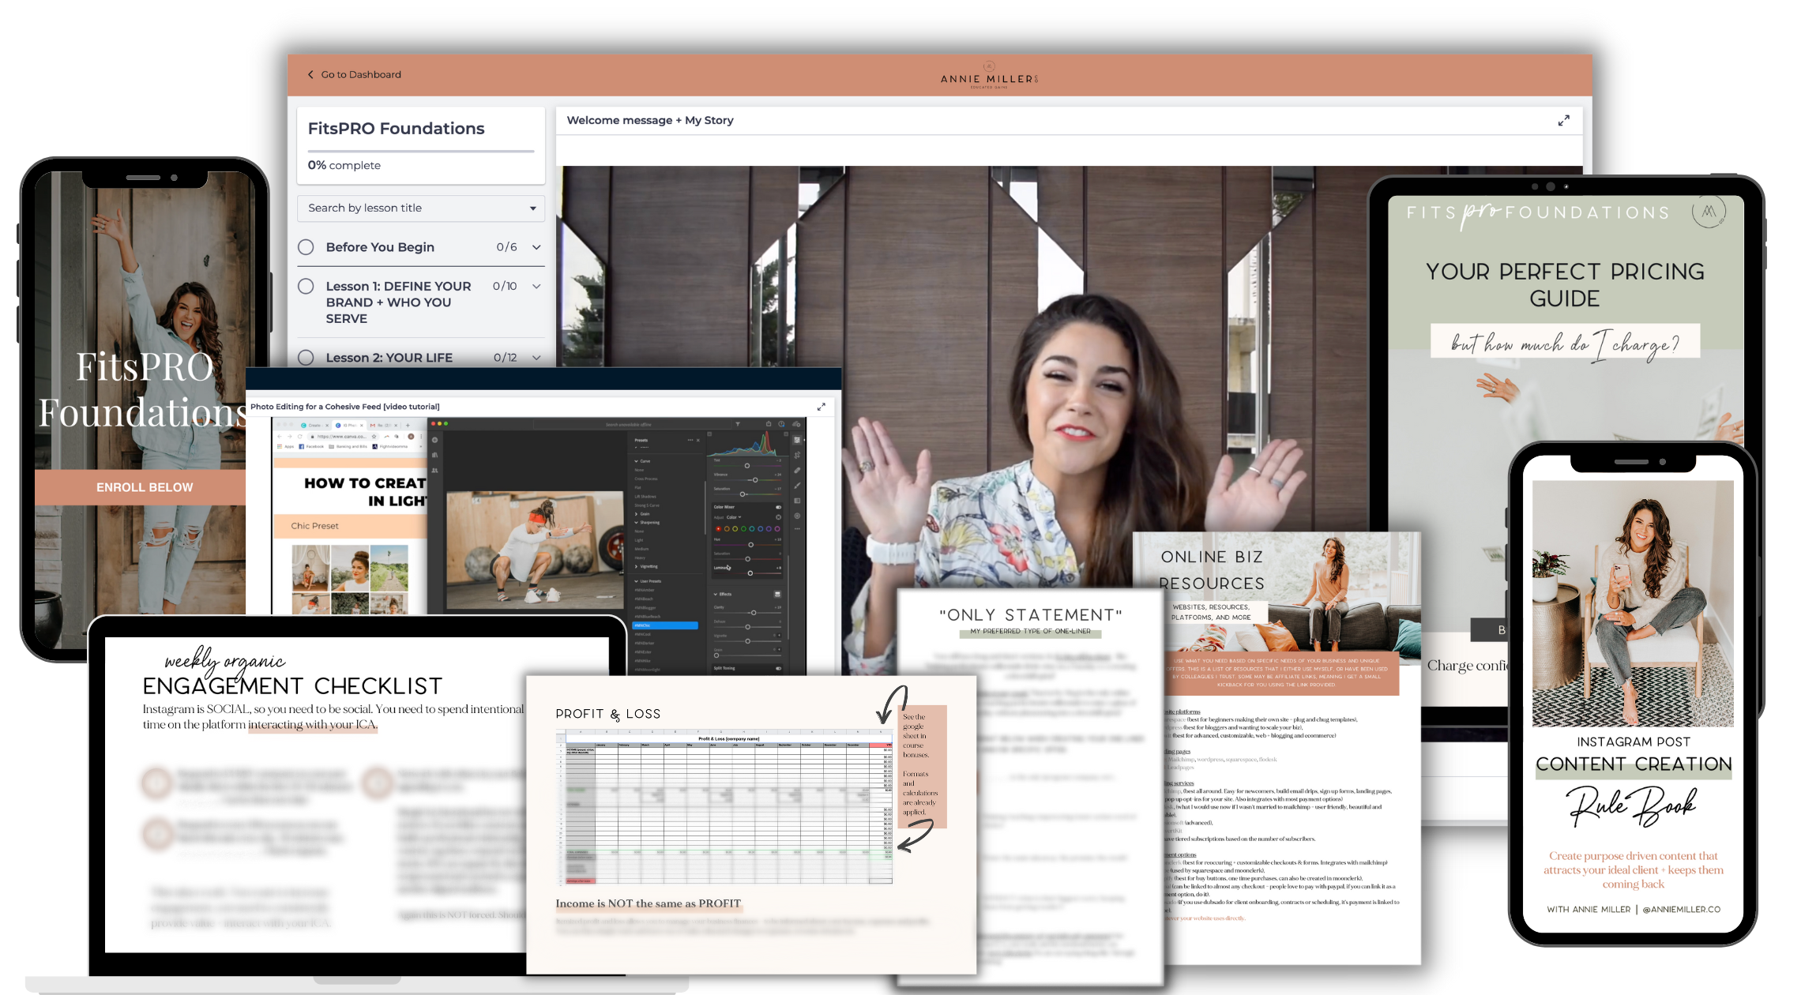Mark Before You Begin section circle complete
This screenshot has height=995, width=1801.
coord(306,247)
